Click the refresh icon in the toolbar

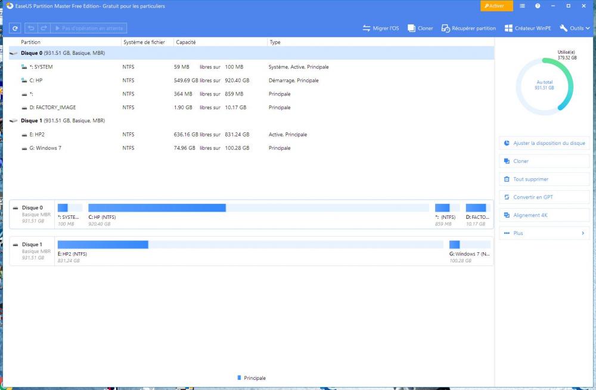click(15, 28)
